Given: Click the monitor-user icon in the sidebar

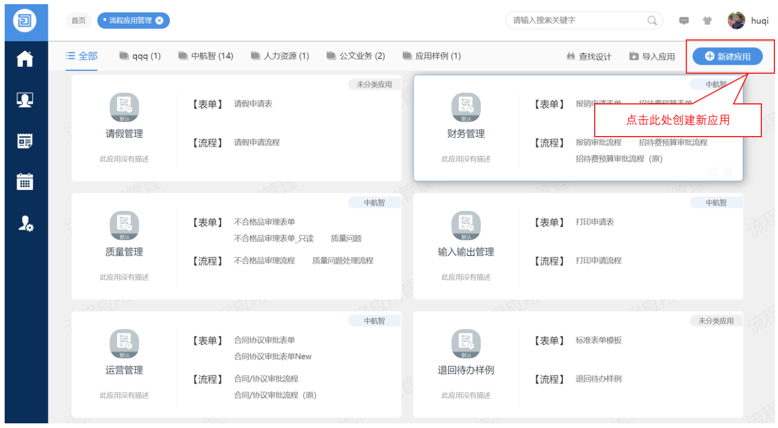Looking at the screenshot, I should [25, 99].
